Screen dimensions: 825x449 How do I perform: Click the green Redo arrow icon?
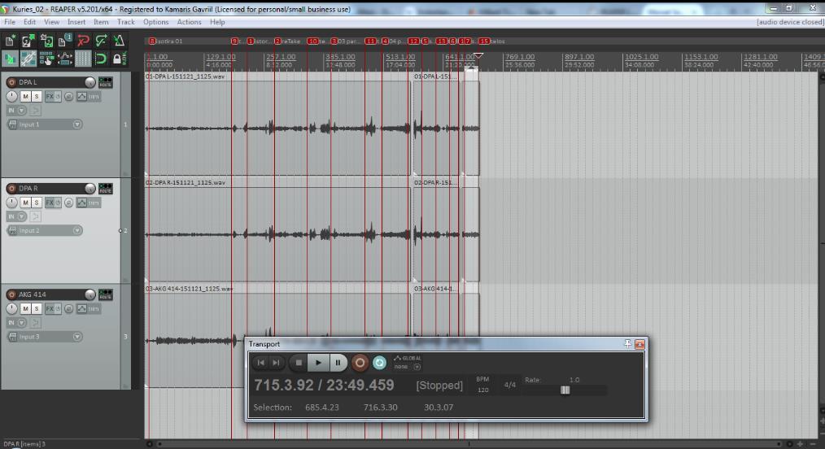101,41
